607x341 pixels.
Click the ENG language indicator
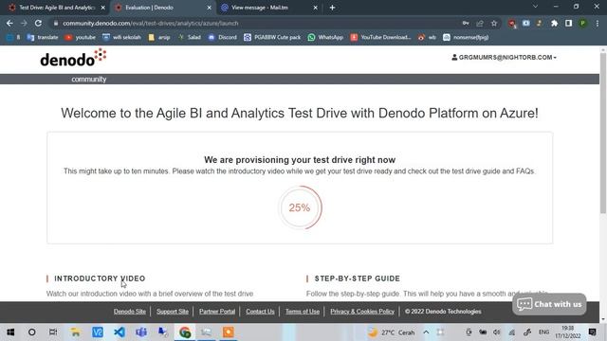(x=543, y=332)
